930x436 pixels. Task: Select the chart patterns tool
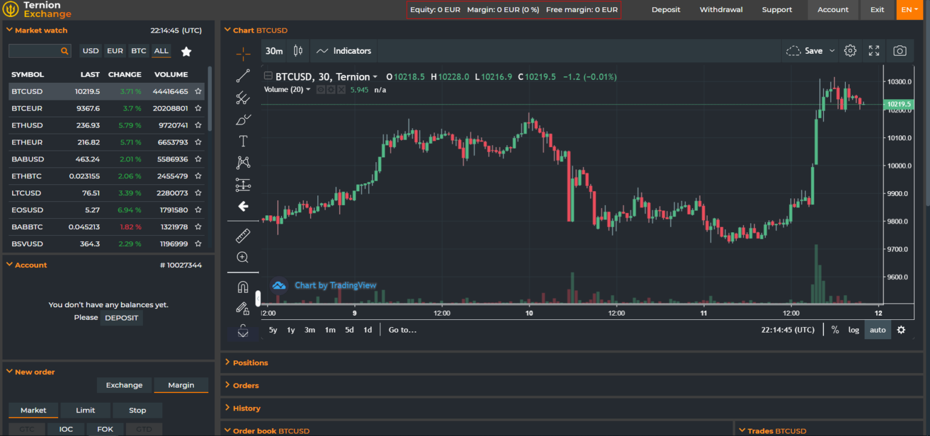pos(243,163)
